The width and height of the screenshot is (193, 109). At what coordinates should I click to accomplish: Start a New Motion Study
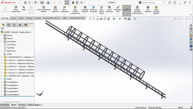tap(102, 10)
